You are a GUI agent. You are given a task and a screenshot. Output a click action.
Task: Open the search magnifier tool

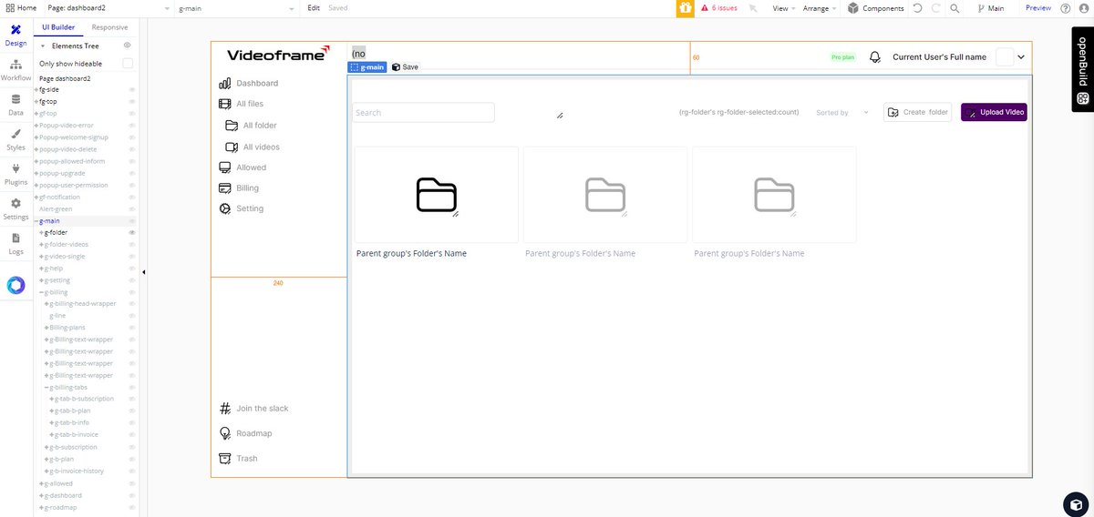[955, 8]
